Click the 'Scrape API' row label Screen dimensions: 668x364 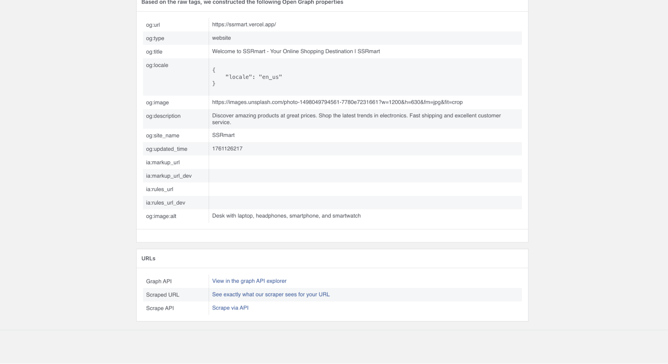coord(160,308)
